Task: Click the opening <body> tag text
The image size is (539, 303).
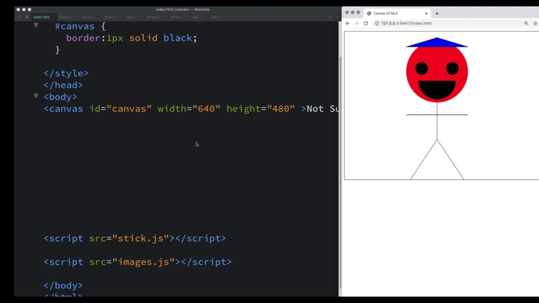Action: pos(60,97)
